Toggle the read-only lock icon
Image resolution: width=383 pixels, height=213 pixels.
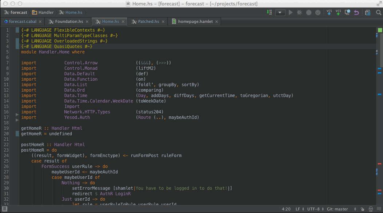point(362,209)
